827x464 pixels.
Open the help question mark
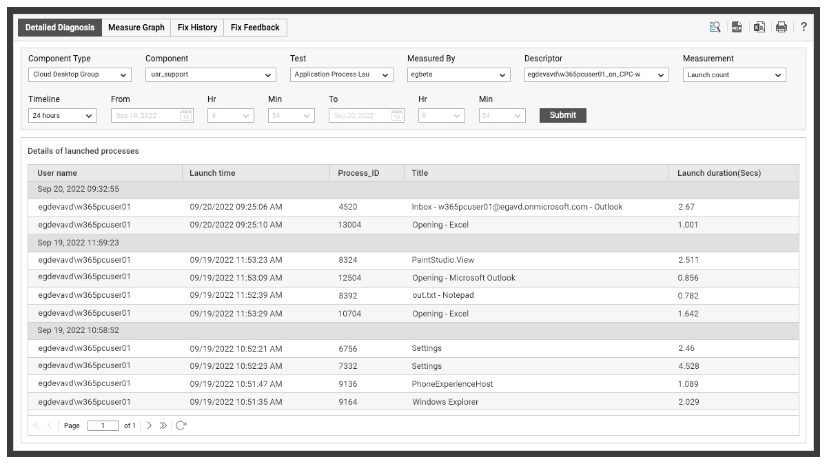(804, 27)
